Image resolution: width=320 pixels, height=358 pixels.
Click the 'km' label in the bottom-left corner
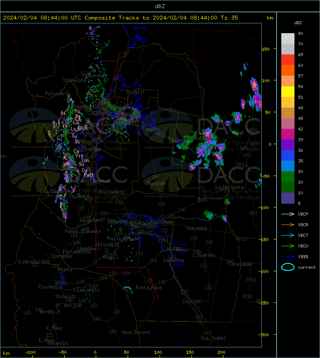(6, 353)
